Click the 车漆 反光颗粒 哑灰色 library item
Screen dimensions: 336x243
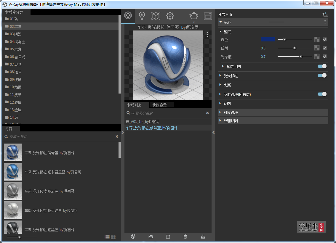(61, 191)
